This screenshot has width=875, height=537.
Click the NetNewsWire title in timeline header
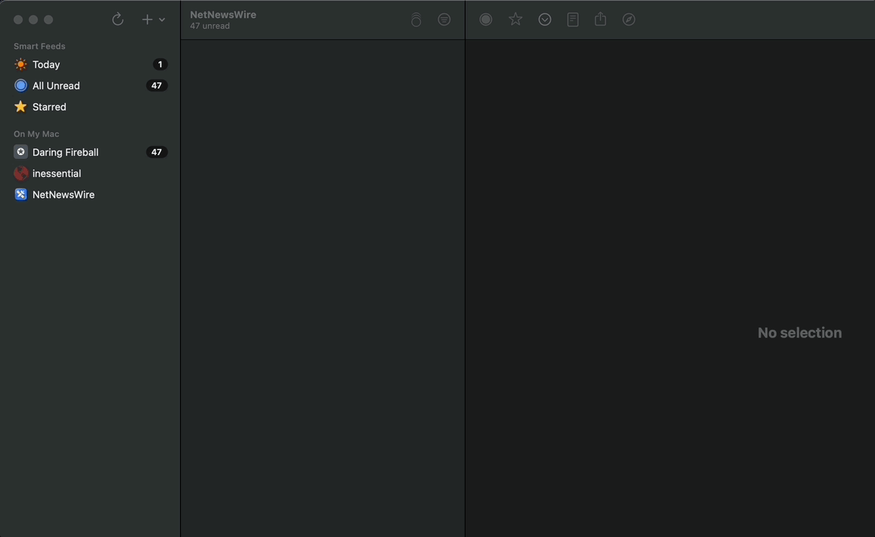coord(223,14)
